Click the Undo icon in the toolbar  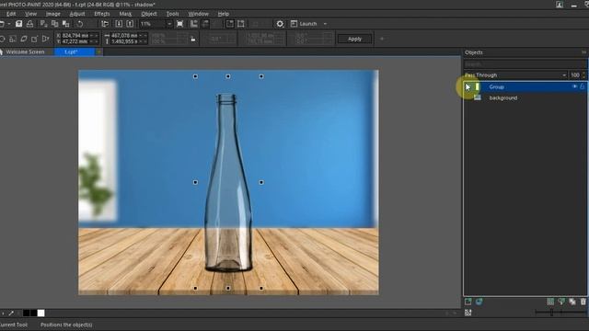point(80,24)
